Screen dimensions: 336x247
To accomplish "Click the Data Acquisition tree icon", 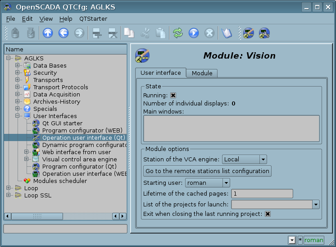I will [x=27, y=94].
